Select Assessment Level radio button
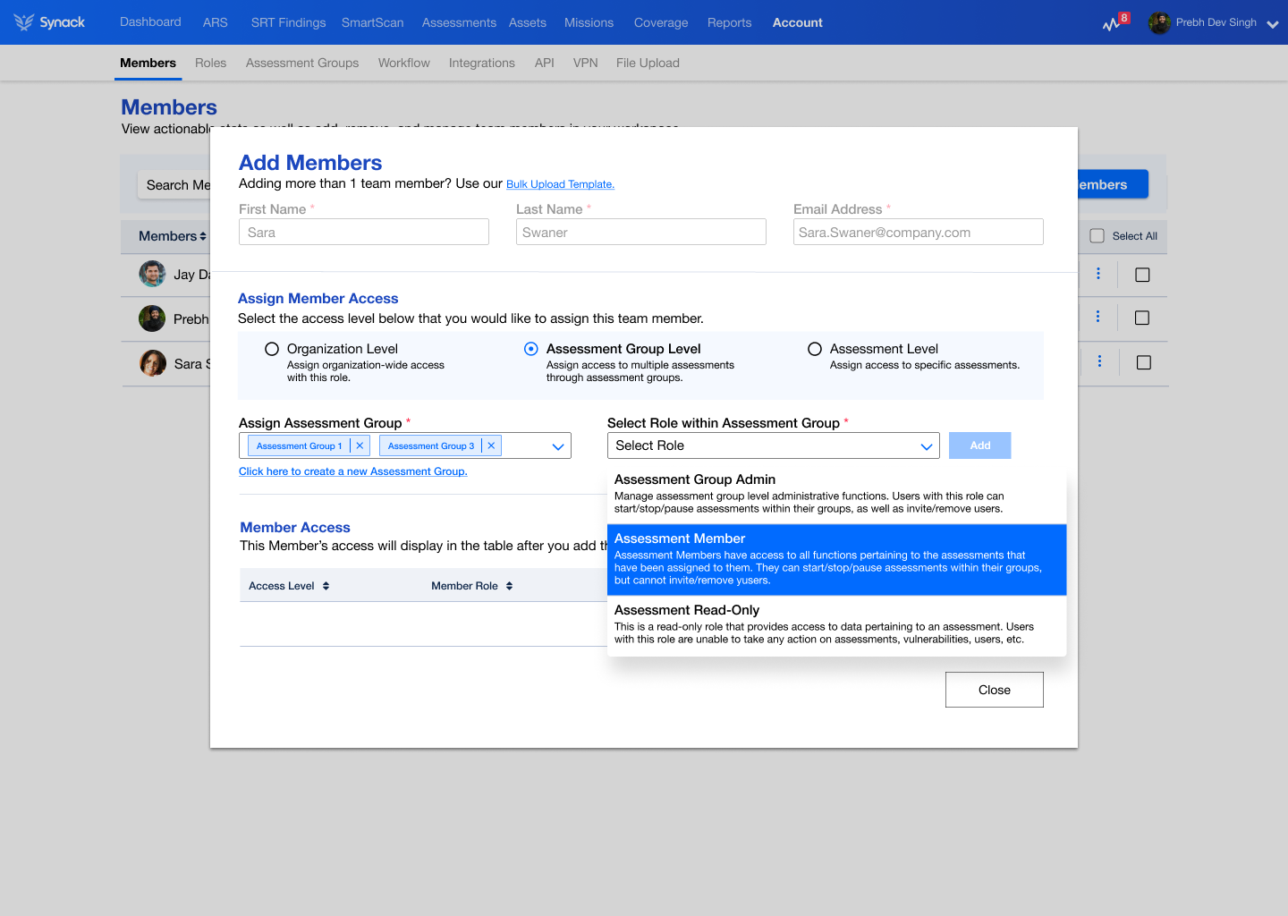Viewport: 1288px width, 916px height. pyautogui.click(x=815, y=349)
